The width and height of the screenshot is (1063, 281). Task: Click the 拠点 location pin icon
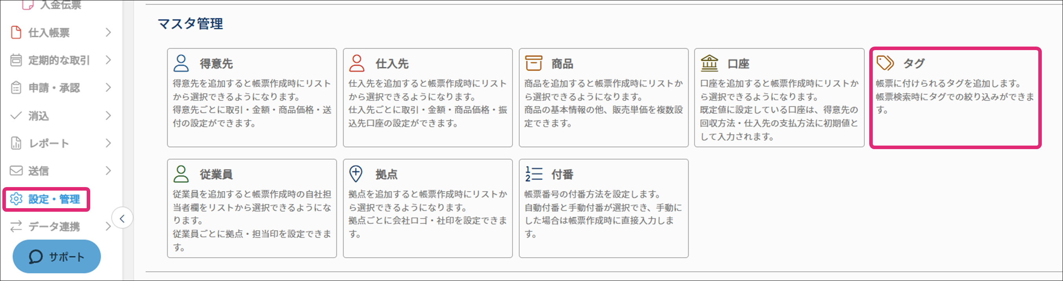356,174
